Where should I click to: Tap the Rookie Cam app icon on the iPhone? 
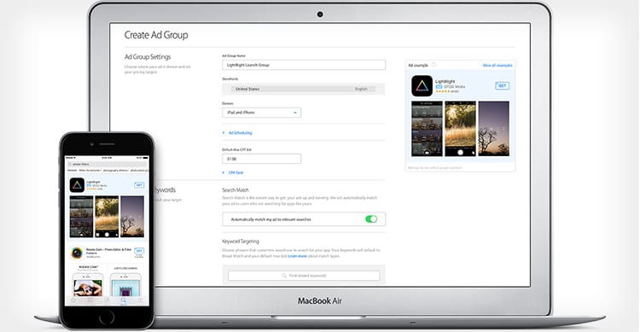pos(76,253)
